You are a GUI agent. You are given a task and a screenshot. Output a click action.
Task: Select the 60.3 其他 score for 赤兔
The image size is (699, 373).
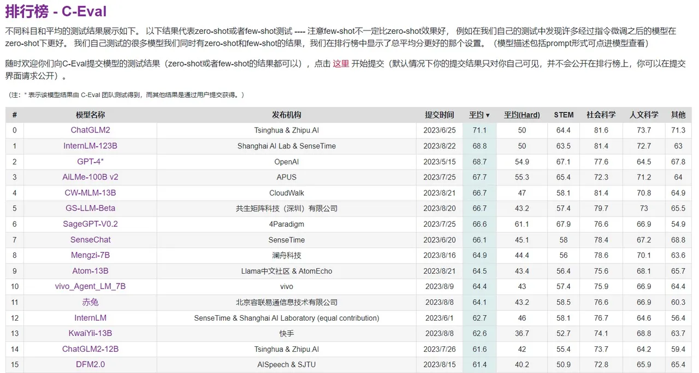click(x=678, y=302)
